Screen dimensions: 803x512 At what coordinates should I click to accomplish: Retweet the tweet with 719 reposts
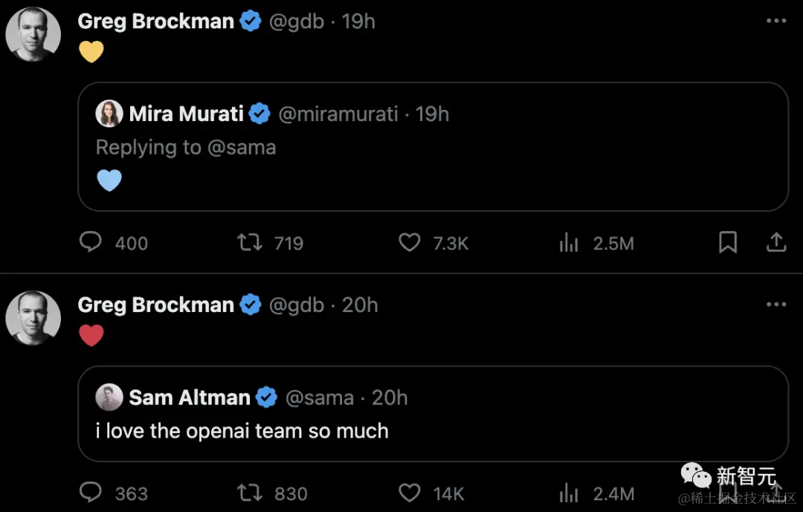(249, 242)
